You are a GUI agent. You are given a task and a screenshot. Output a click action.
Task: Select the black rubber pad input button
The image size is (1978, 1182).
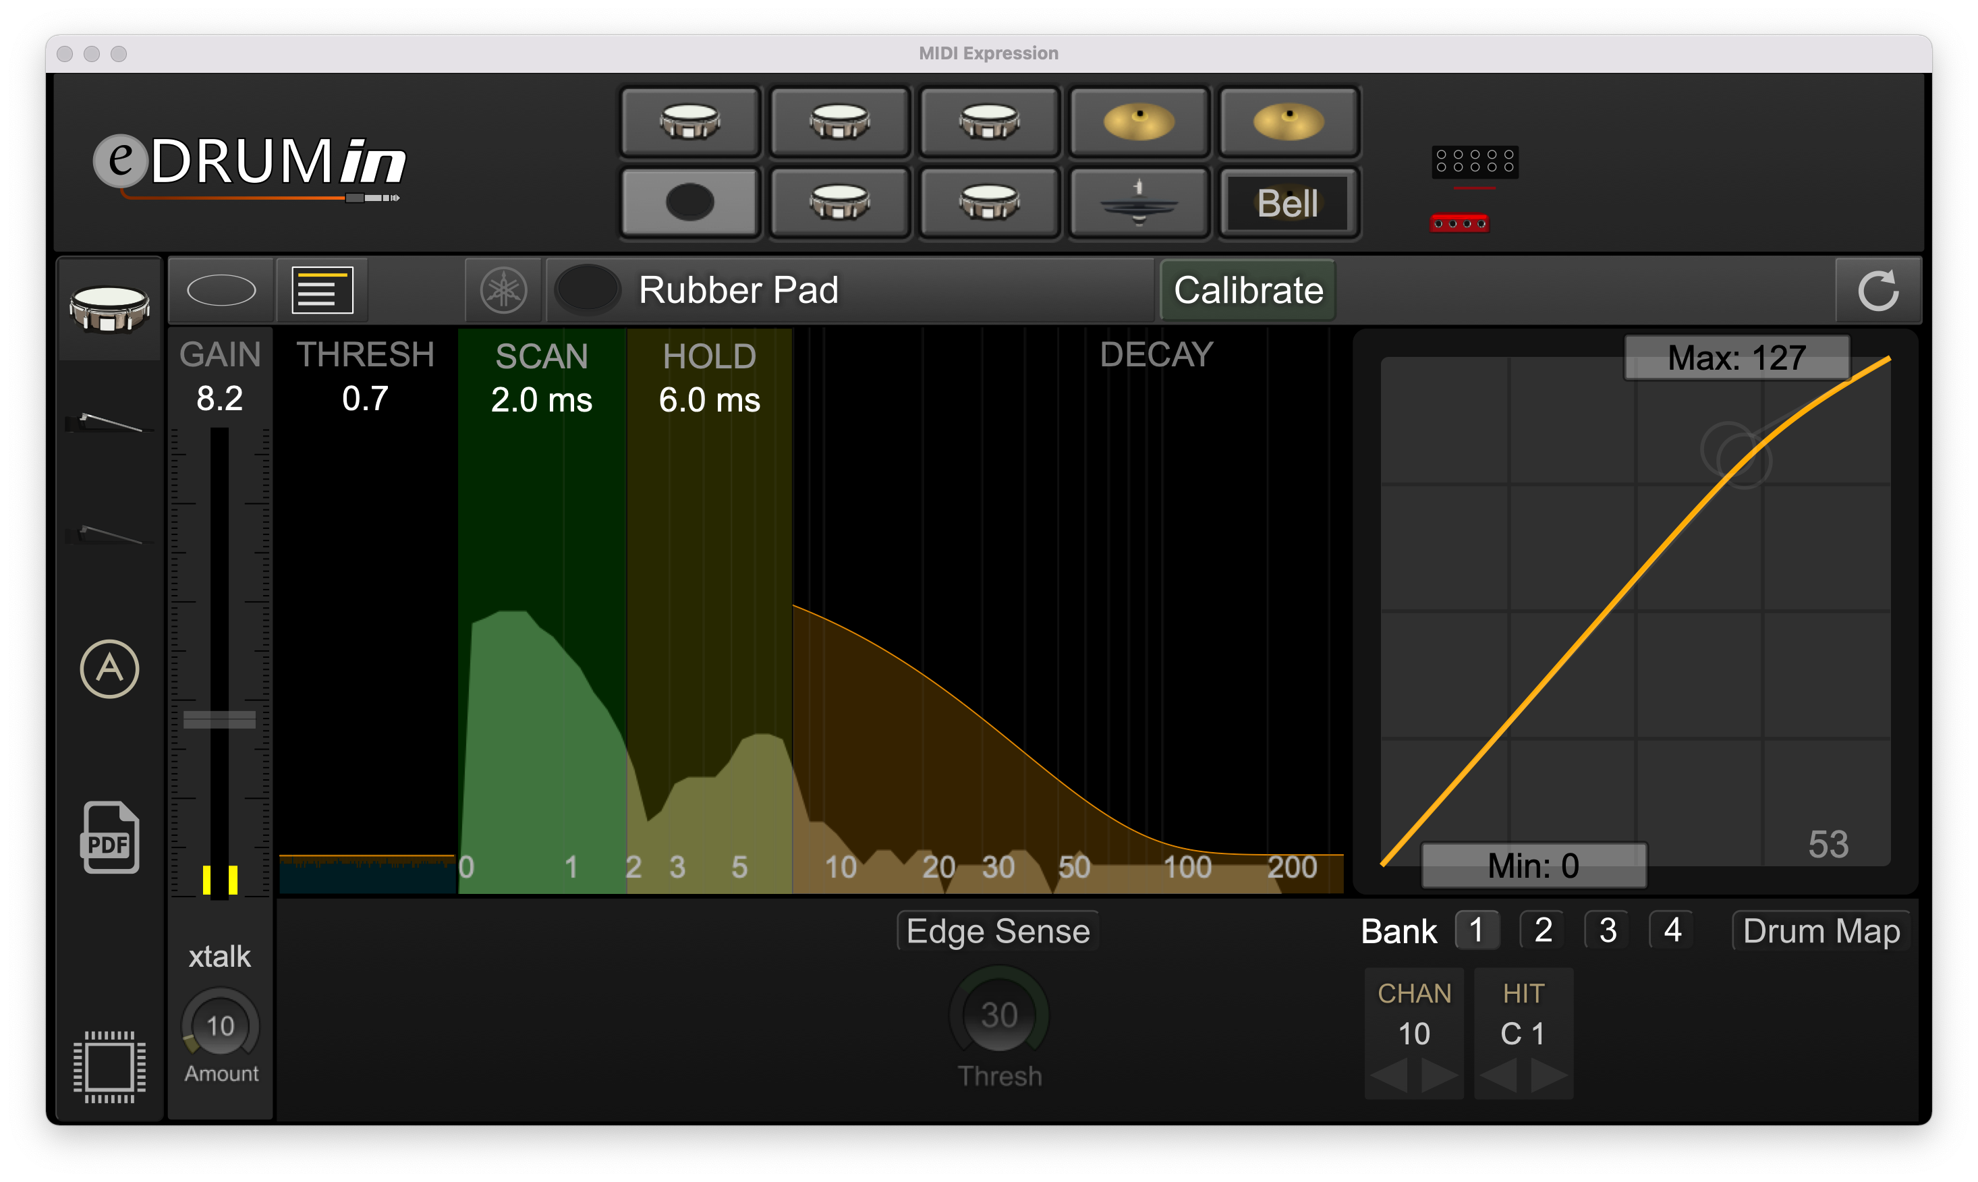click(x=689, y=202)
